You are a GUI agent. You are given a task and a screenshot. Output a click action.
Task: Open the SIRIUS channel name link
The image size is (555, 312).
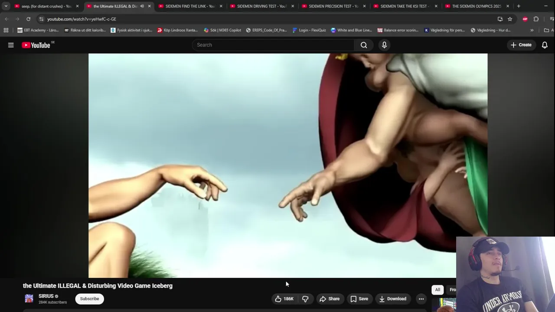click(46, 296)
